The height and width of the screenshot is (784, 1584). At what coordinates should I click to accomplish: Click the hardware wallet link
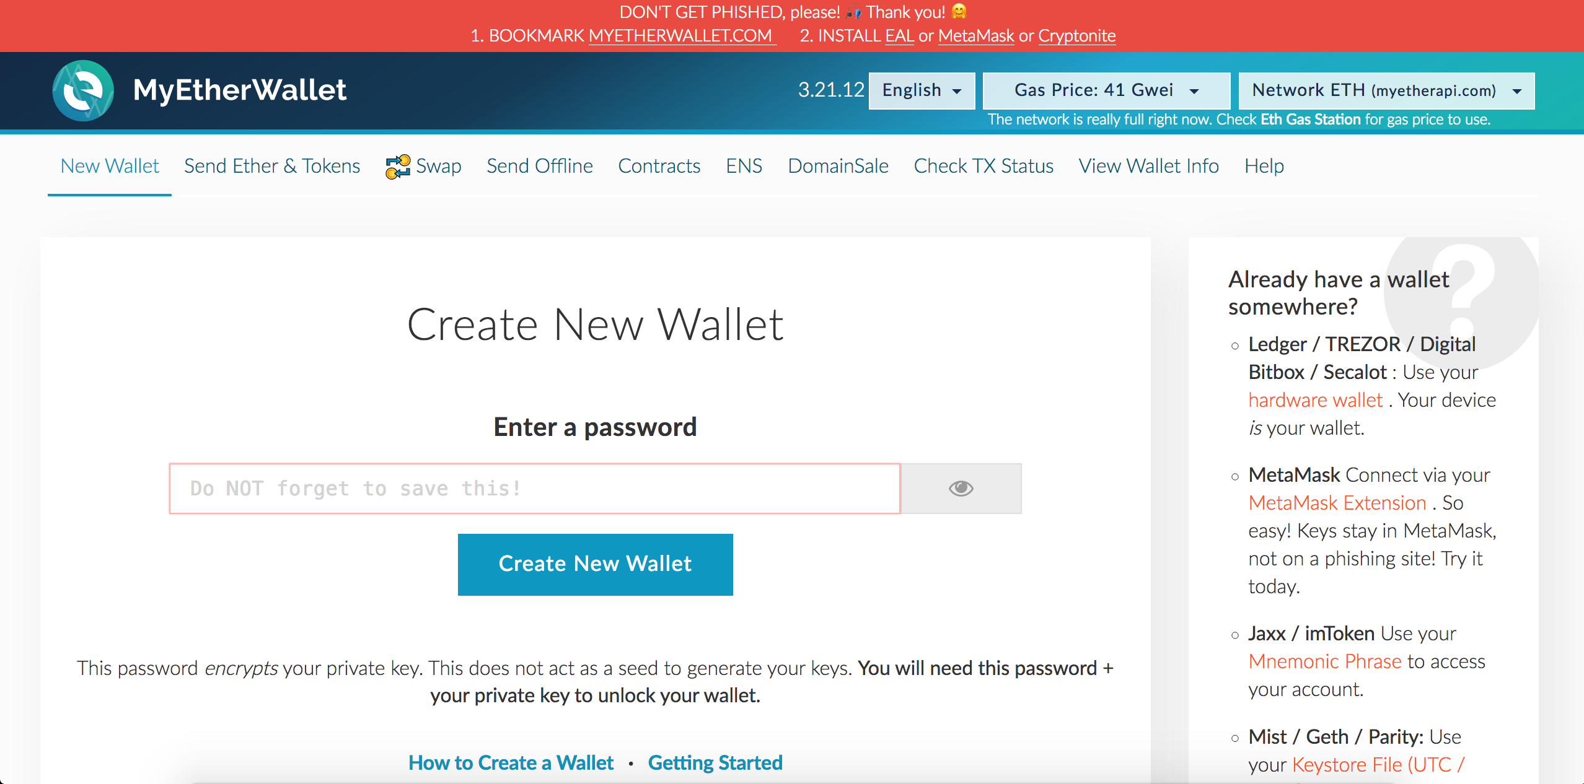(1315, 400)
